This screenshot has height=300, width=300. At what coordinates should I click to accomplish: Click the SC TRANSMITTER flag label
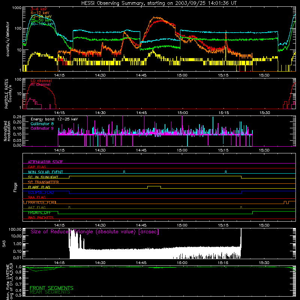(43, 182)
